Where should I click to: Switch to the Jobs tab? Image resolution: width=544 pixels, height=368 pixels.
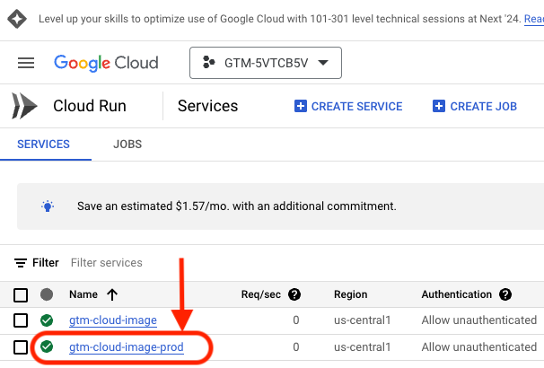[127, 144]
